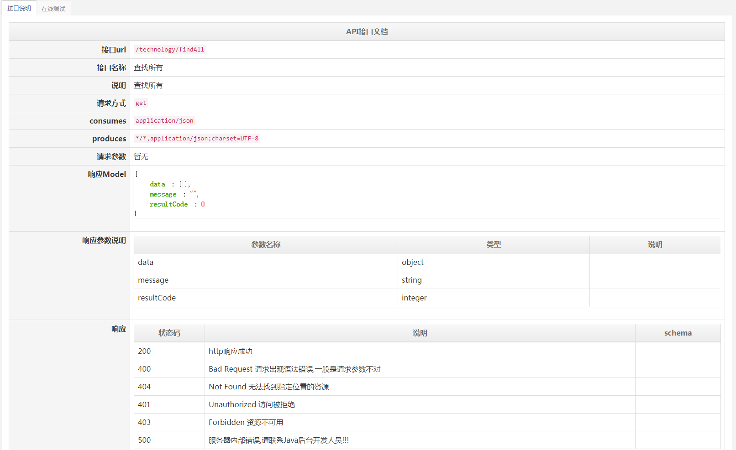Click the schema column header
Viewport: 736px width, 450px height.
tap(678, 333)
